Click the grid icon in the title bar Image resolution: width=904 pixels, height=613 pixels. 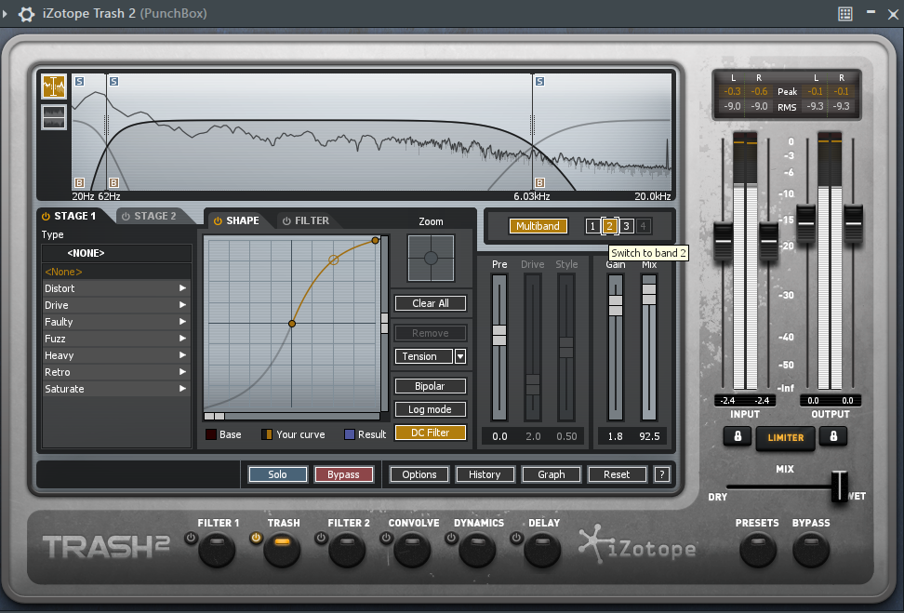point(845,14)
